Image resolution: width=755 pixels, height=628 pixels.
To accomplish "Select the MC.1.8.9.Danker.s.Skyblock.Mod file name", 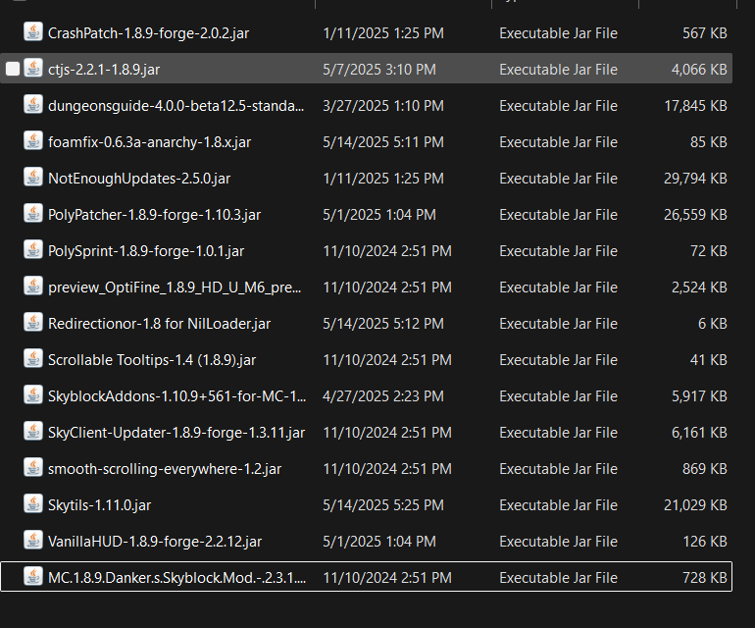I will (x=176, y=578).
